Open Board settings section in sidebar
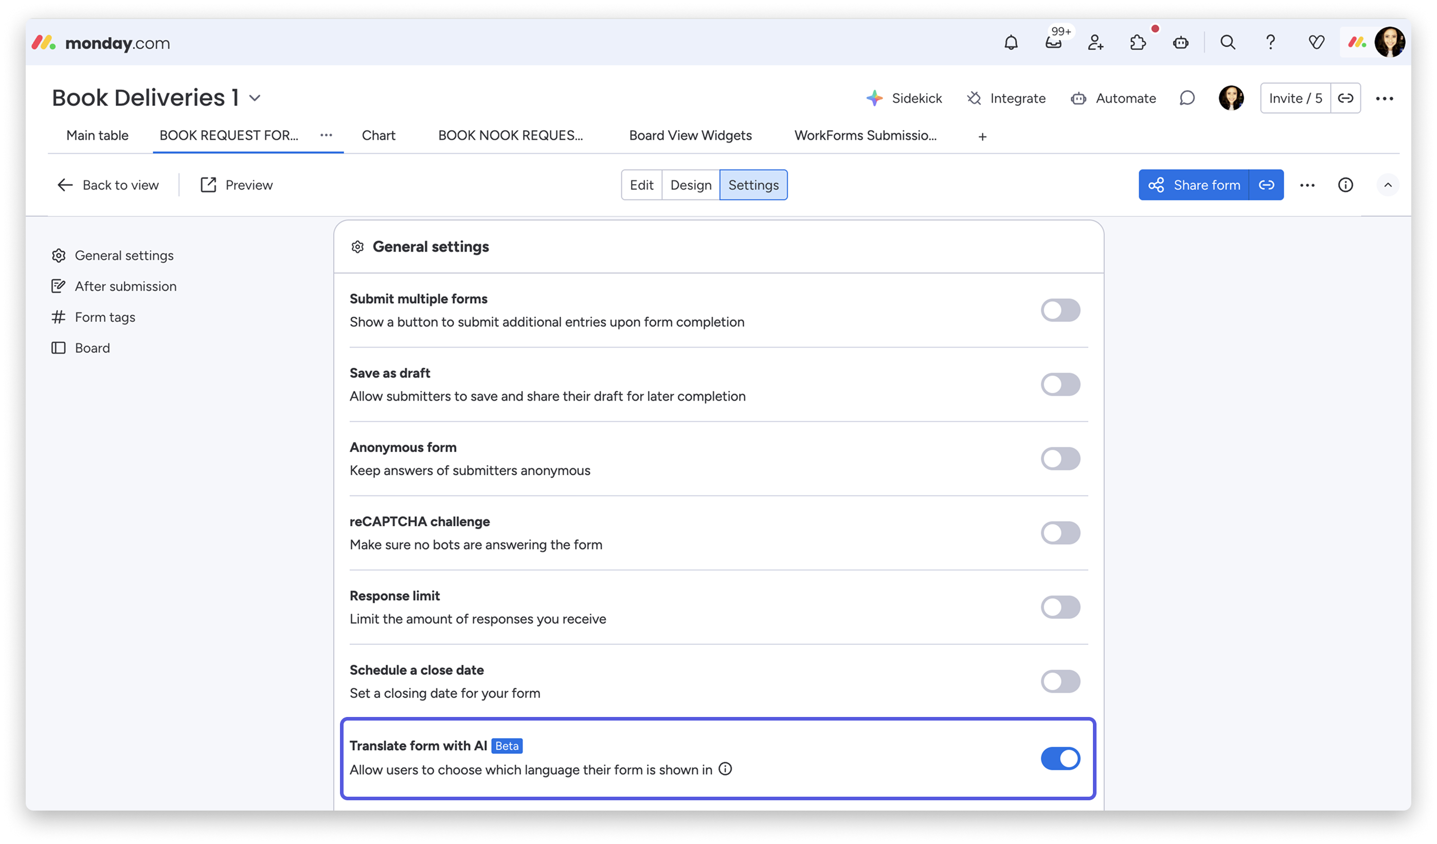 point(80,348)
